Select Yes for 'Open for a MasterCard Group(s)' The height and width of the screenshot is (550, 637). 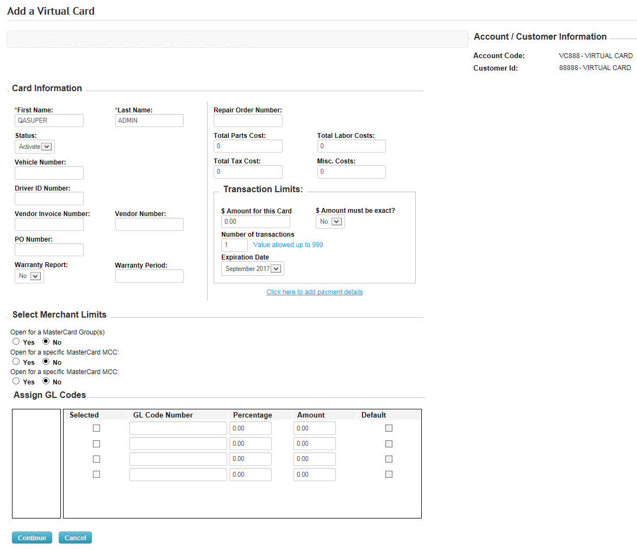point(16,341)
